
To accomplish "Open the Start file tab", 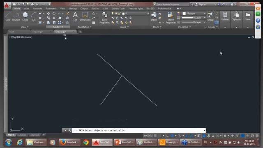I will (12, 32).
